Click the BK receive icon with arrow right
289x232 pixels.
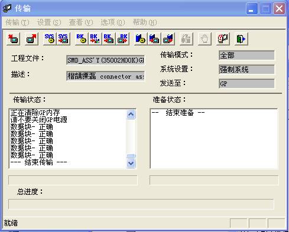click(x=122, y=38)
